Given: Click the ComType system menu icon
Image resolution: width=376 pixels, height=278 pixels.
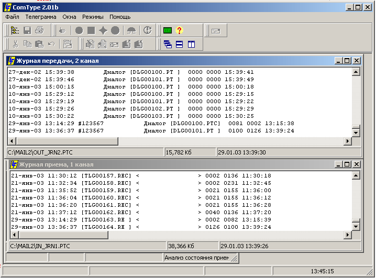Looking at the screenshot, I should [x=8, y=7].
